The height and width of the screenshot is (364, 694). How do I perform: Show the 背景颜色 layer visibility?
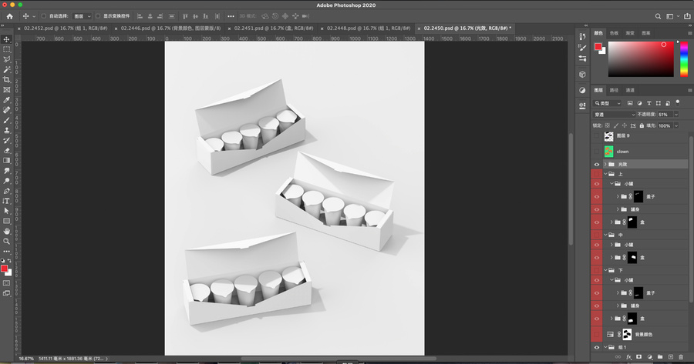(596, 335)
